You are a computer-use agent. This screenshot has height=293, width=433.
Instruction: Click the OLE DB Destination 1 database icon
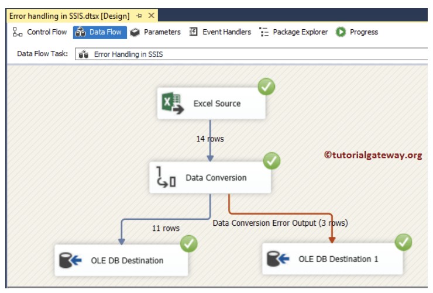[278, 259]
